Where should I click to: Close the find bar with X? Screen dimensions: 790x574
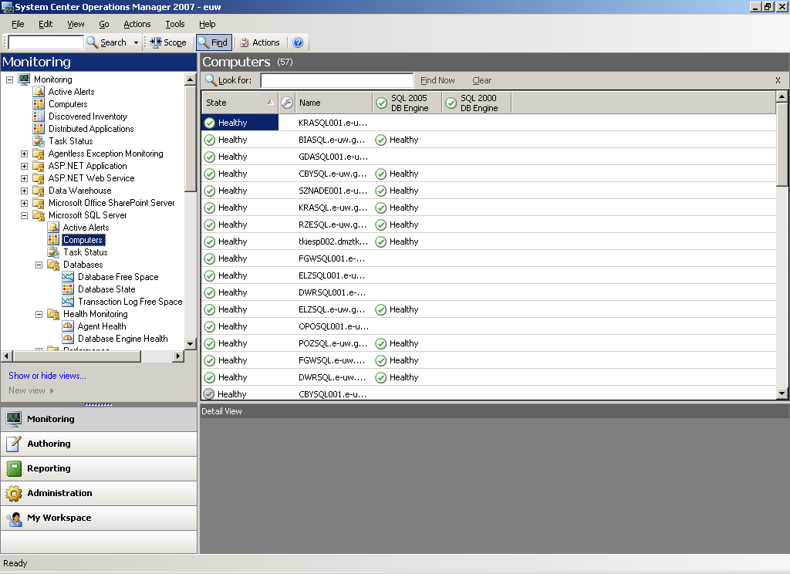pos(778,80)
